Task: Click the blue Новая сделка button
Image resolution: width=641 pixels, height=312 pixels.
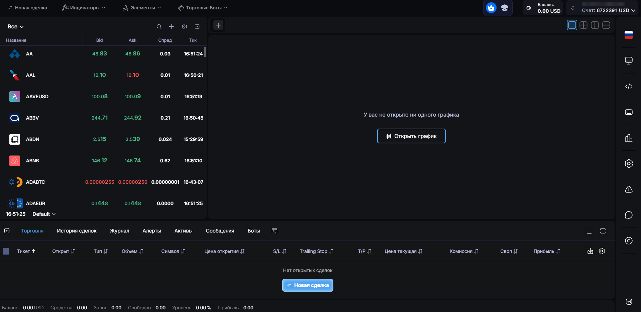Action: [x=308, y=285]
